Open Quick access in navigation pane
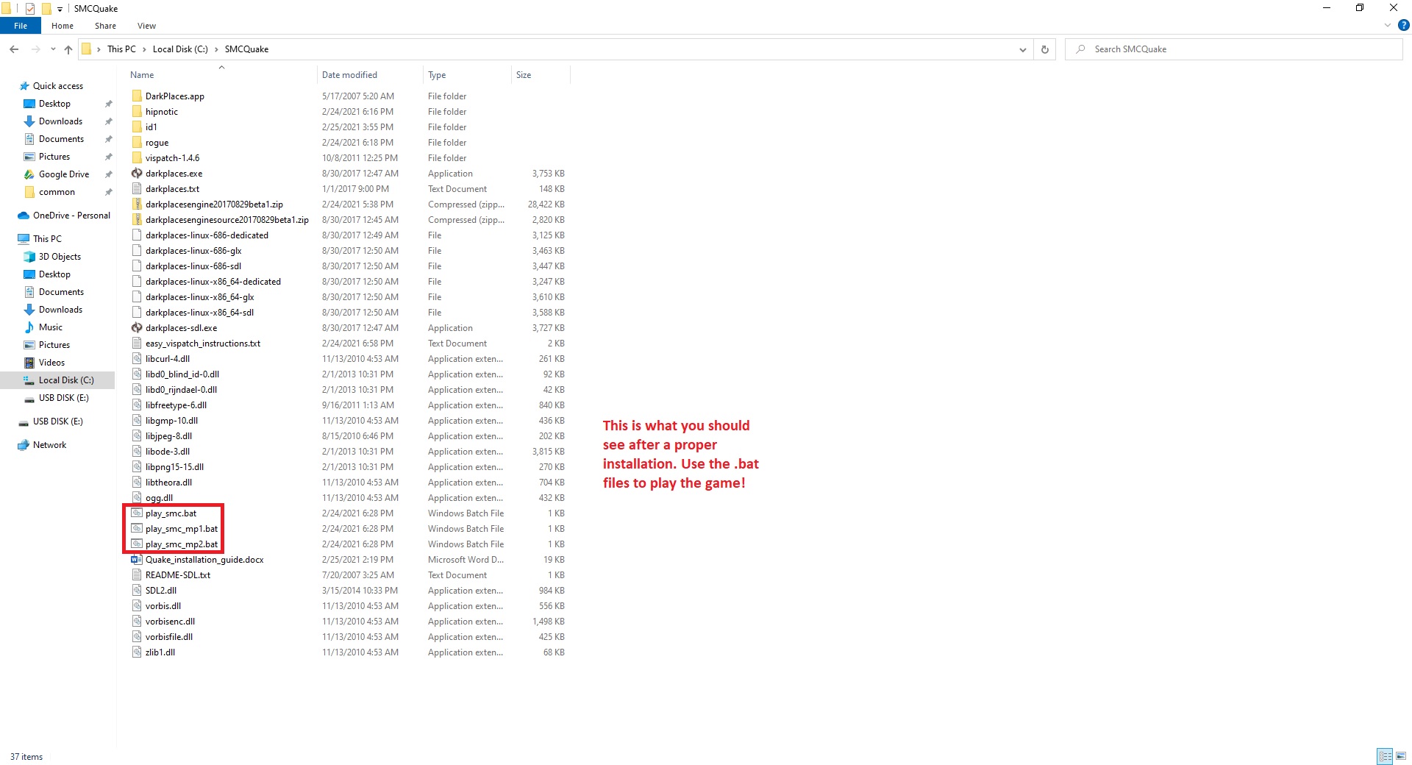The height and width of the screenshot is (765, 1412). (58, 86)
